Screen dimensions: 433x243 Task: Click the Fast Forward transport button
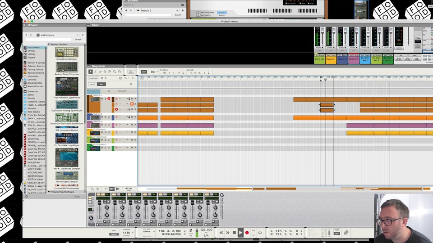227,233
